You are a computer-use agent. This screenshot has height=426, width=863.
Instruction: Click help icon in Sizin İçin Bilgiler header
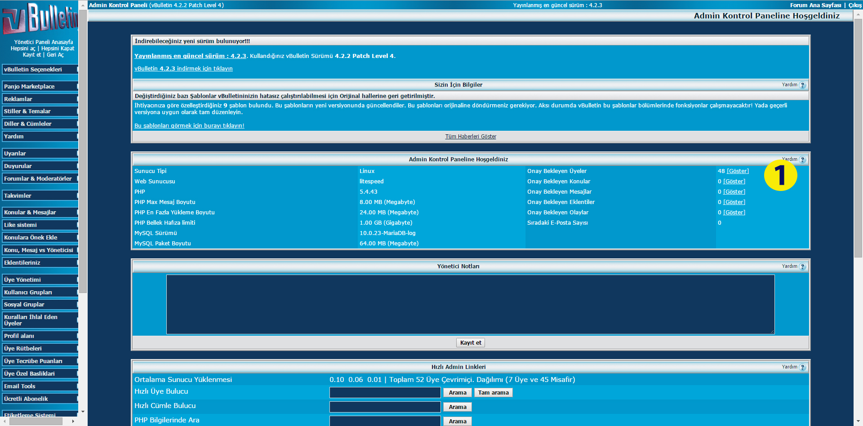tap(802, 85)
